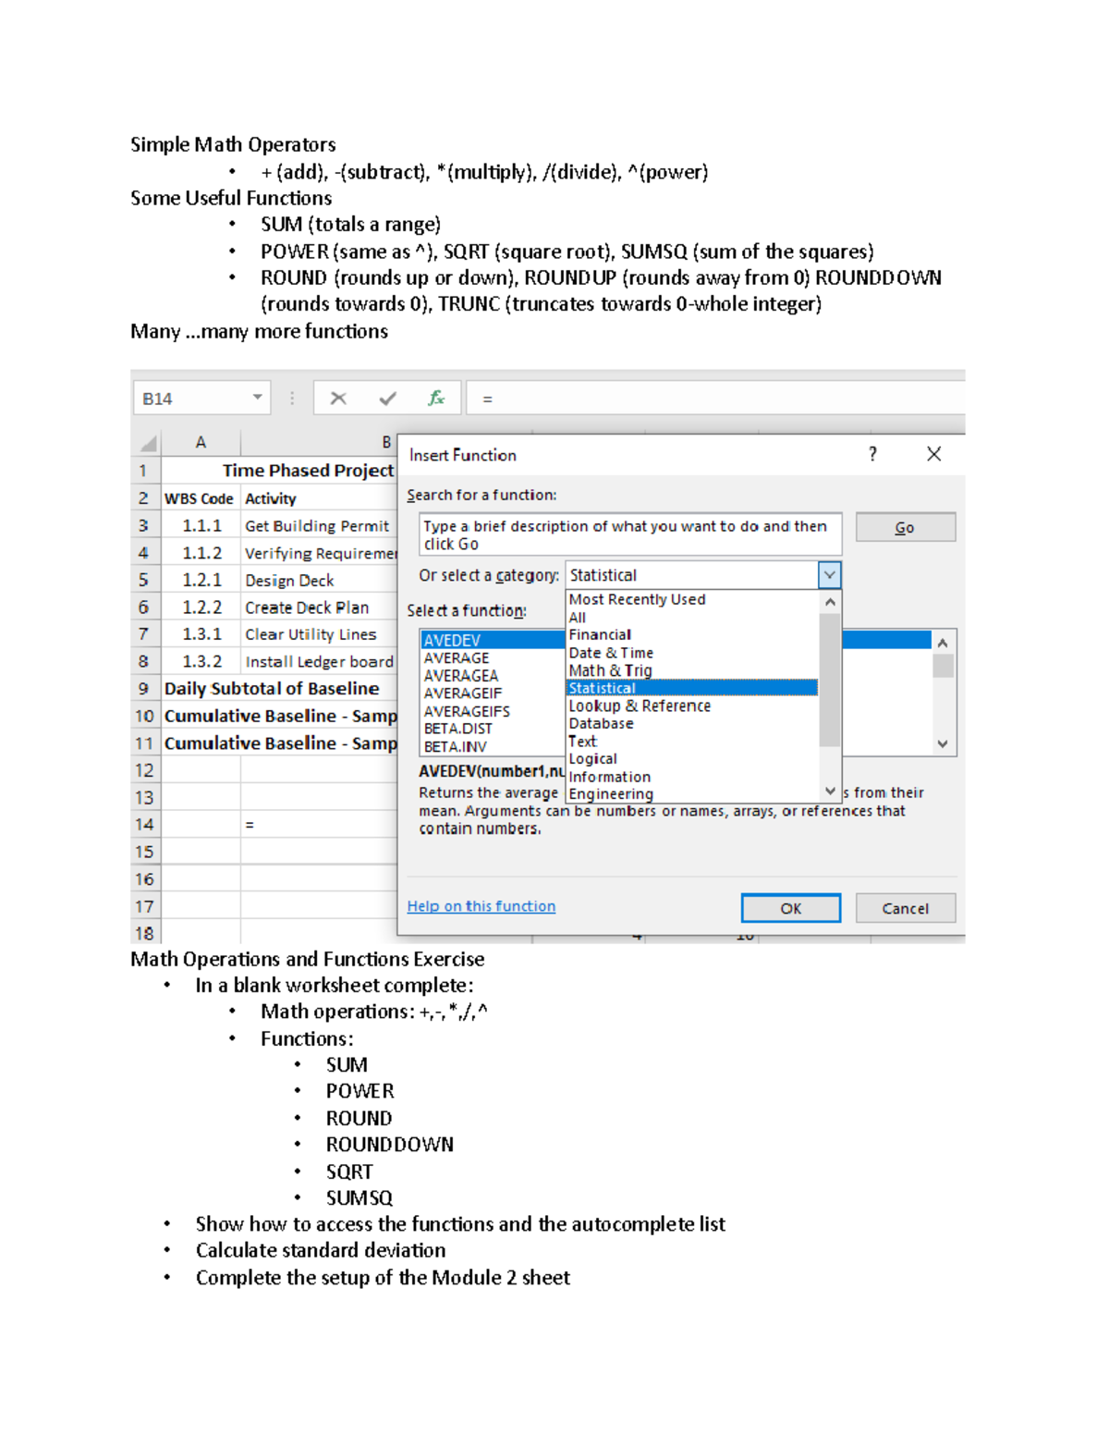
Task: Click the Insert Function fx icon
Action: [437, 398]
